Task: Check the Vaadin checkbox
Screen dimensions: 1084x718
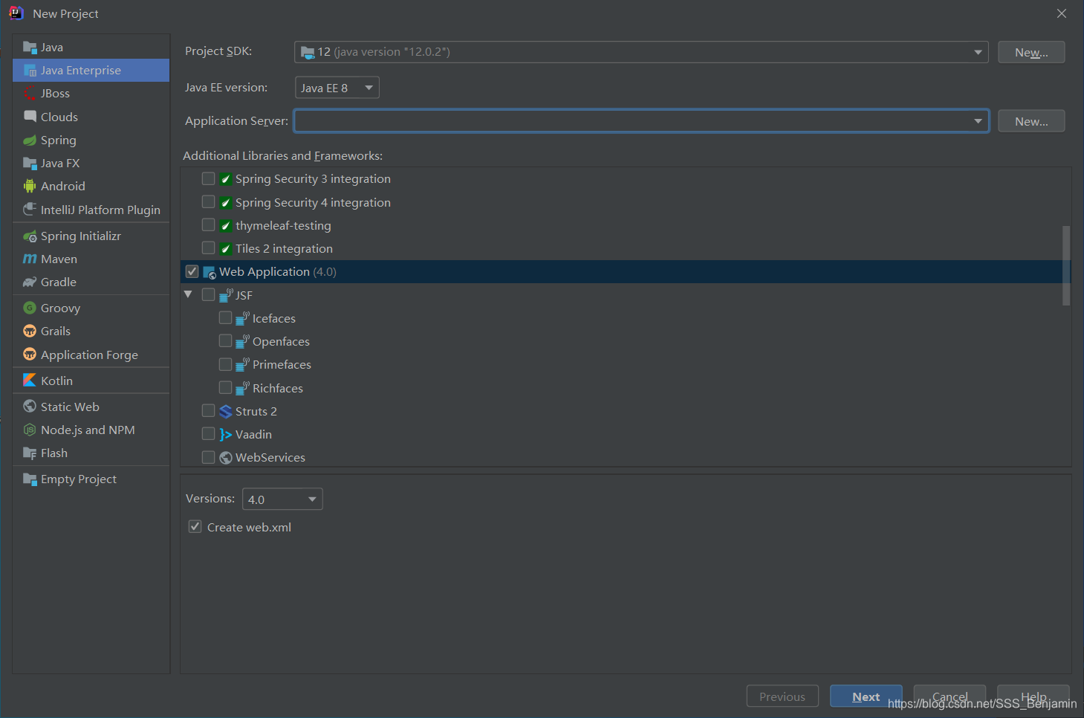Action: pos(209,434)
